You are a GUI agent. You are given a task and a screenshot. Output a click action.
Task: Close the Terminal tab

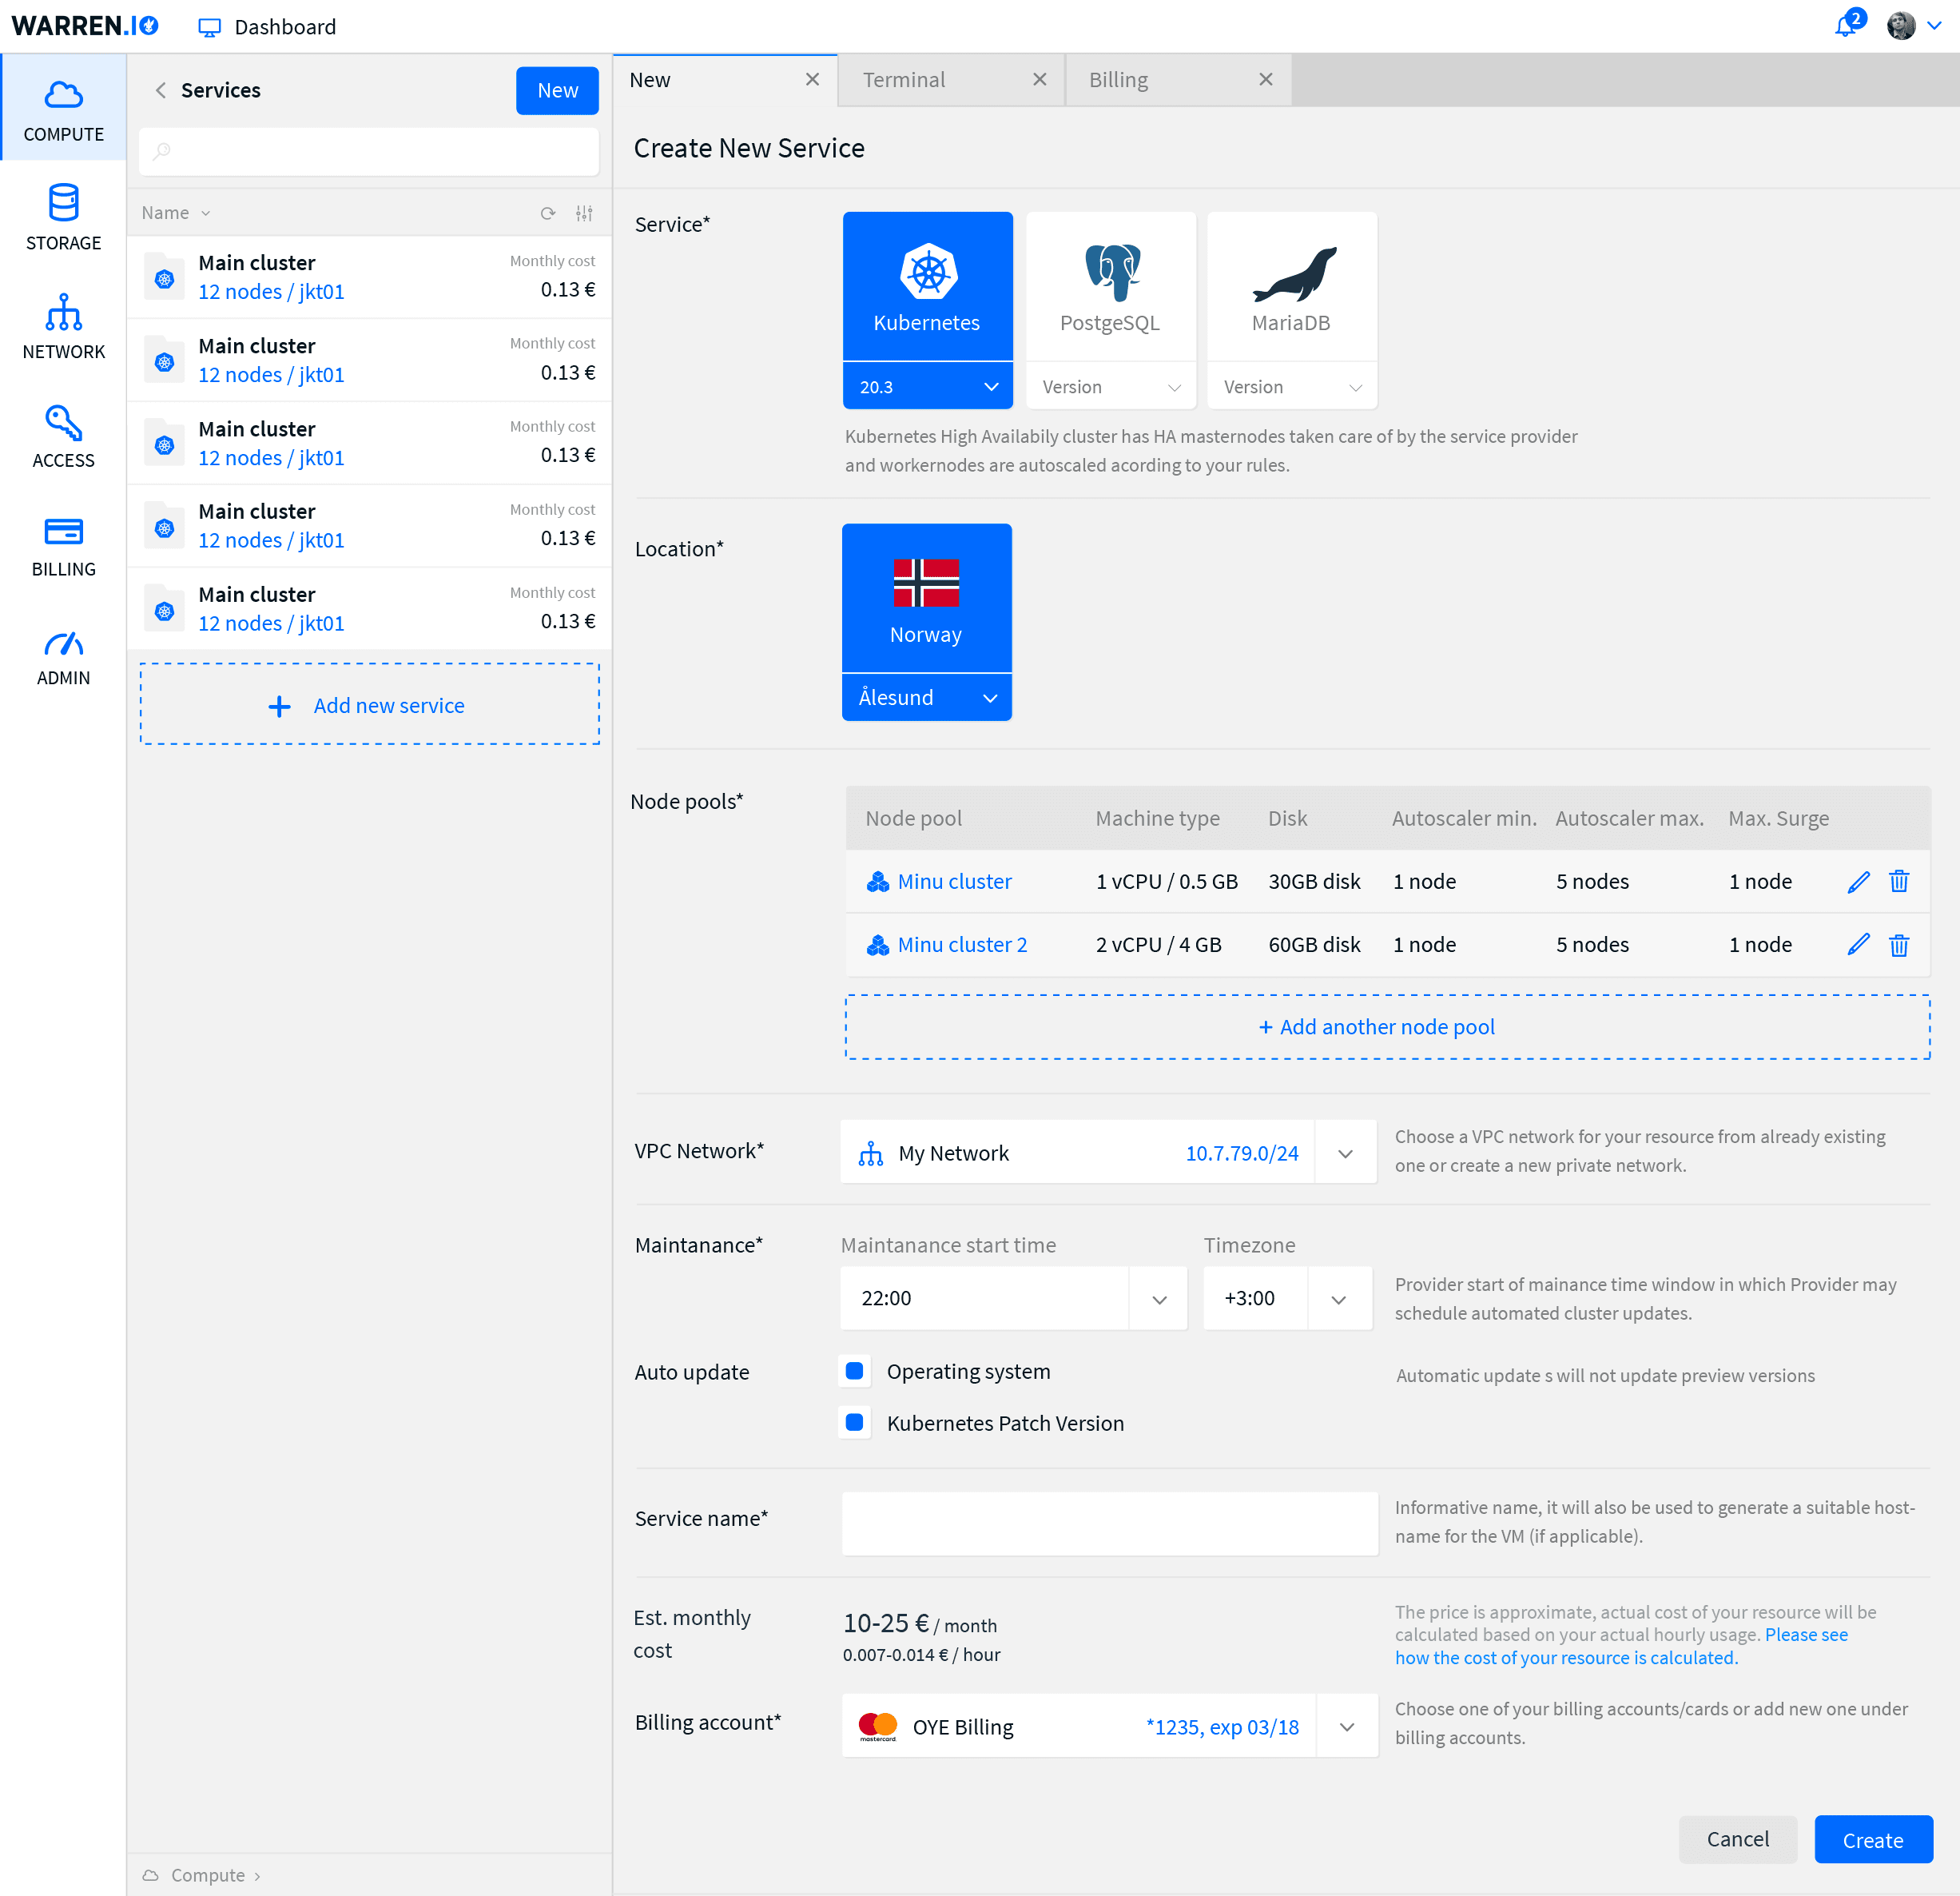[1039, 79]
